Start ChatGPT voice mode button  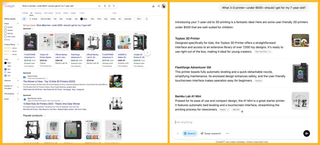(x=307, y=133)
